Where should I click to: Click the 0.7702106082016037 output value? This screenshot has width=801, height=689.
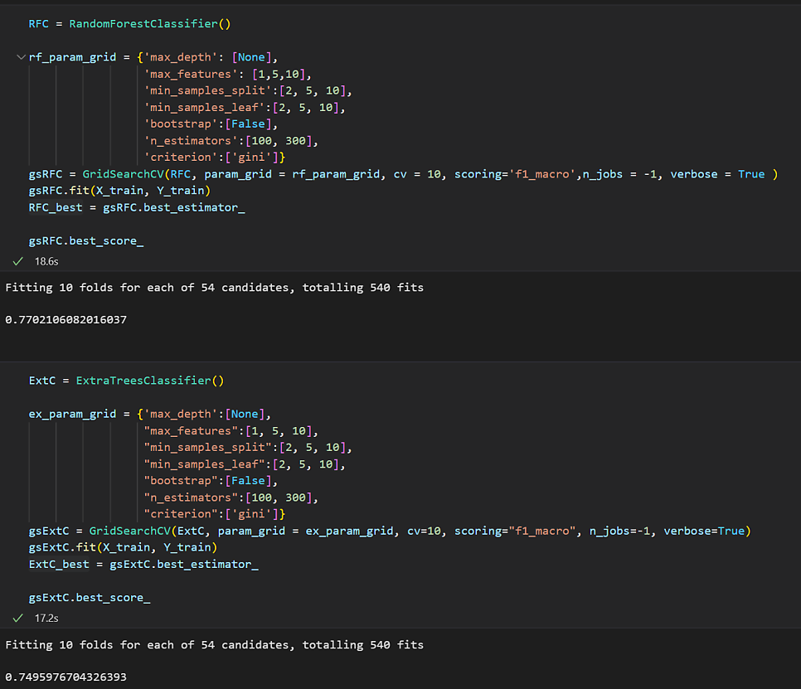point(66,320)
